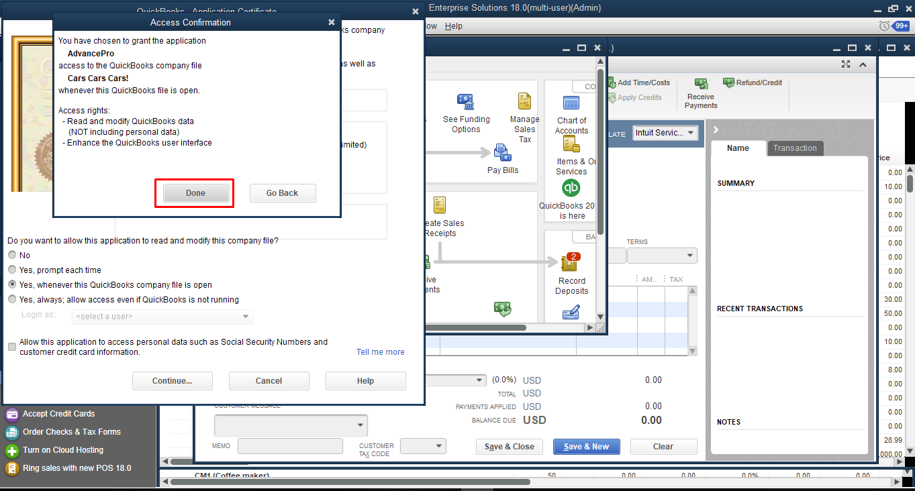Enable personal data access checkbox

point(12,347)
